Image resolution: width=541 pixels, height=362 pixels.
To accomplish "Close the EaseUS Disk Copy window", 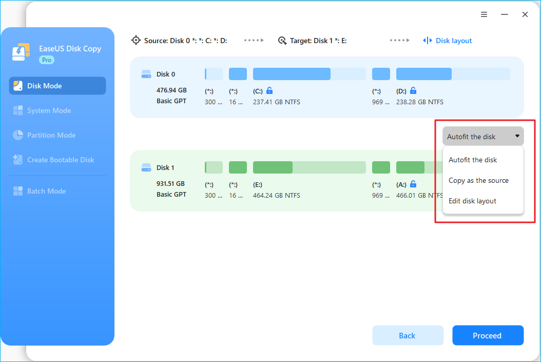I will (525, 14).
